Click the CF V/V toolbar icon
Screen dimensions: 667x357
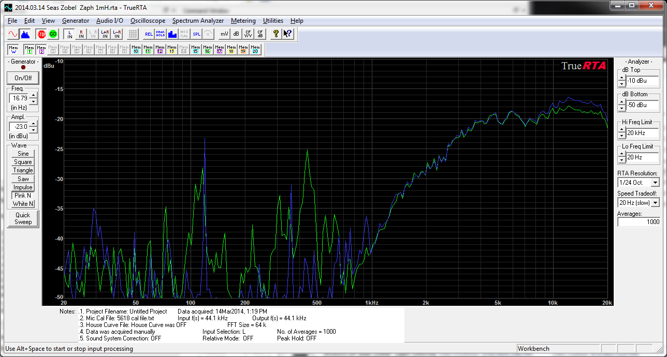[x=248, y=34]
